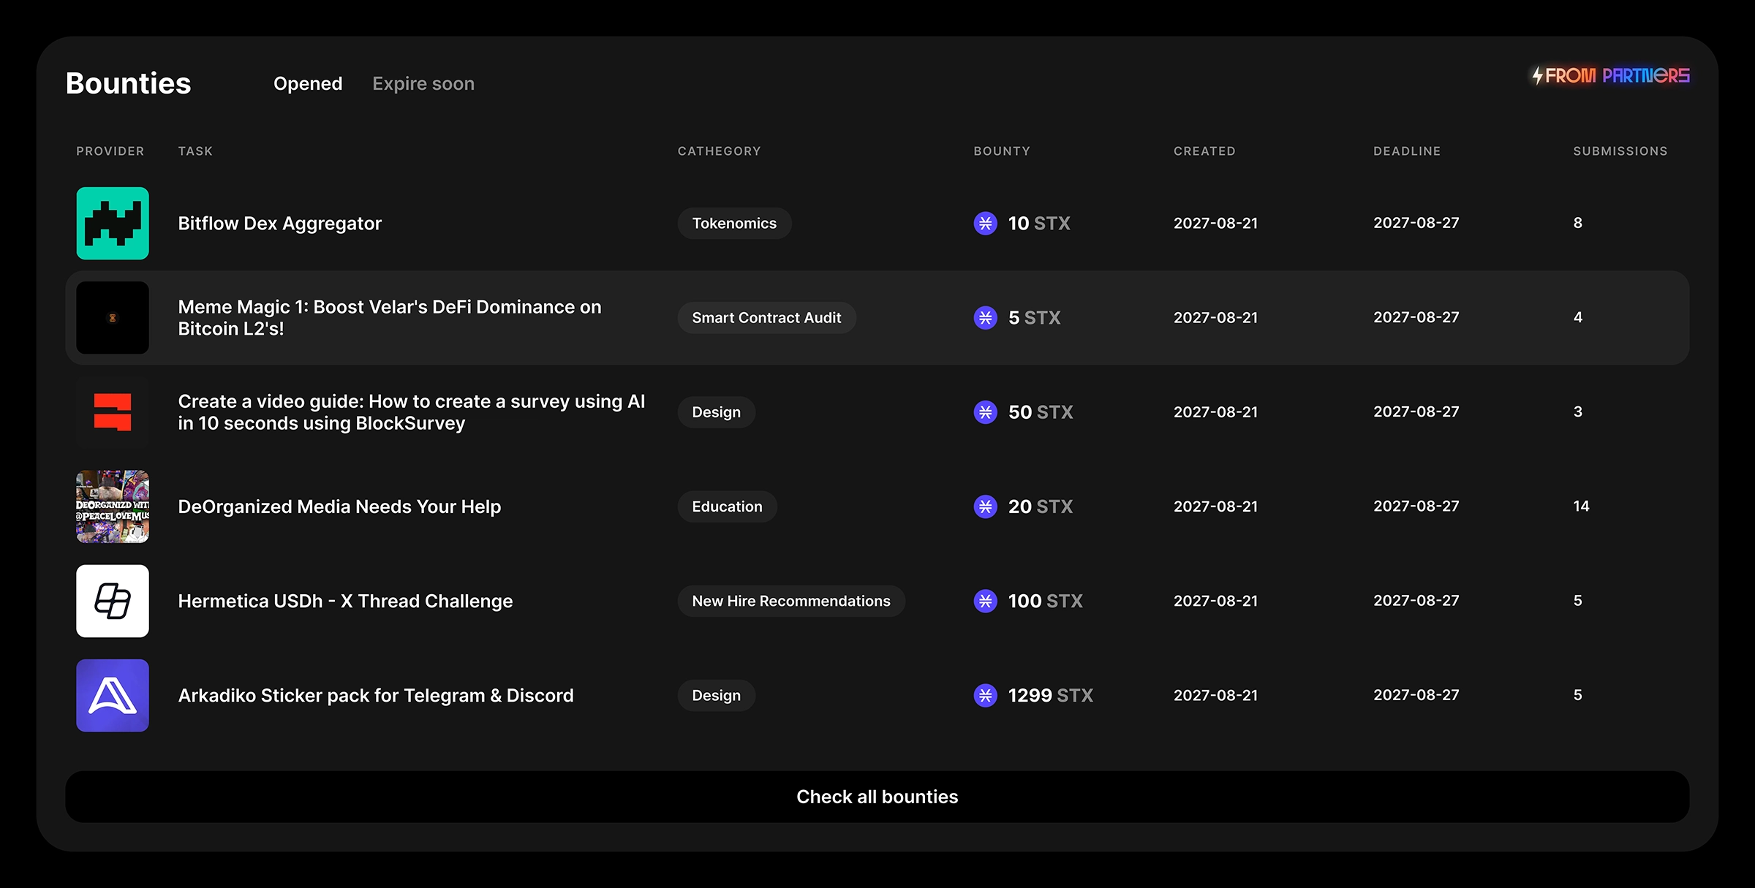Viewport: 1755px width, 888px height.
Task: Click the BlockSurvey red provider logo
Action: pos(113,412)
